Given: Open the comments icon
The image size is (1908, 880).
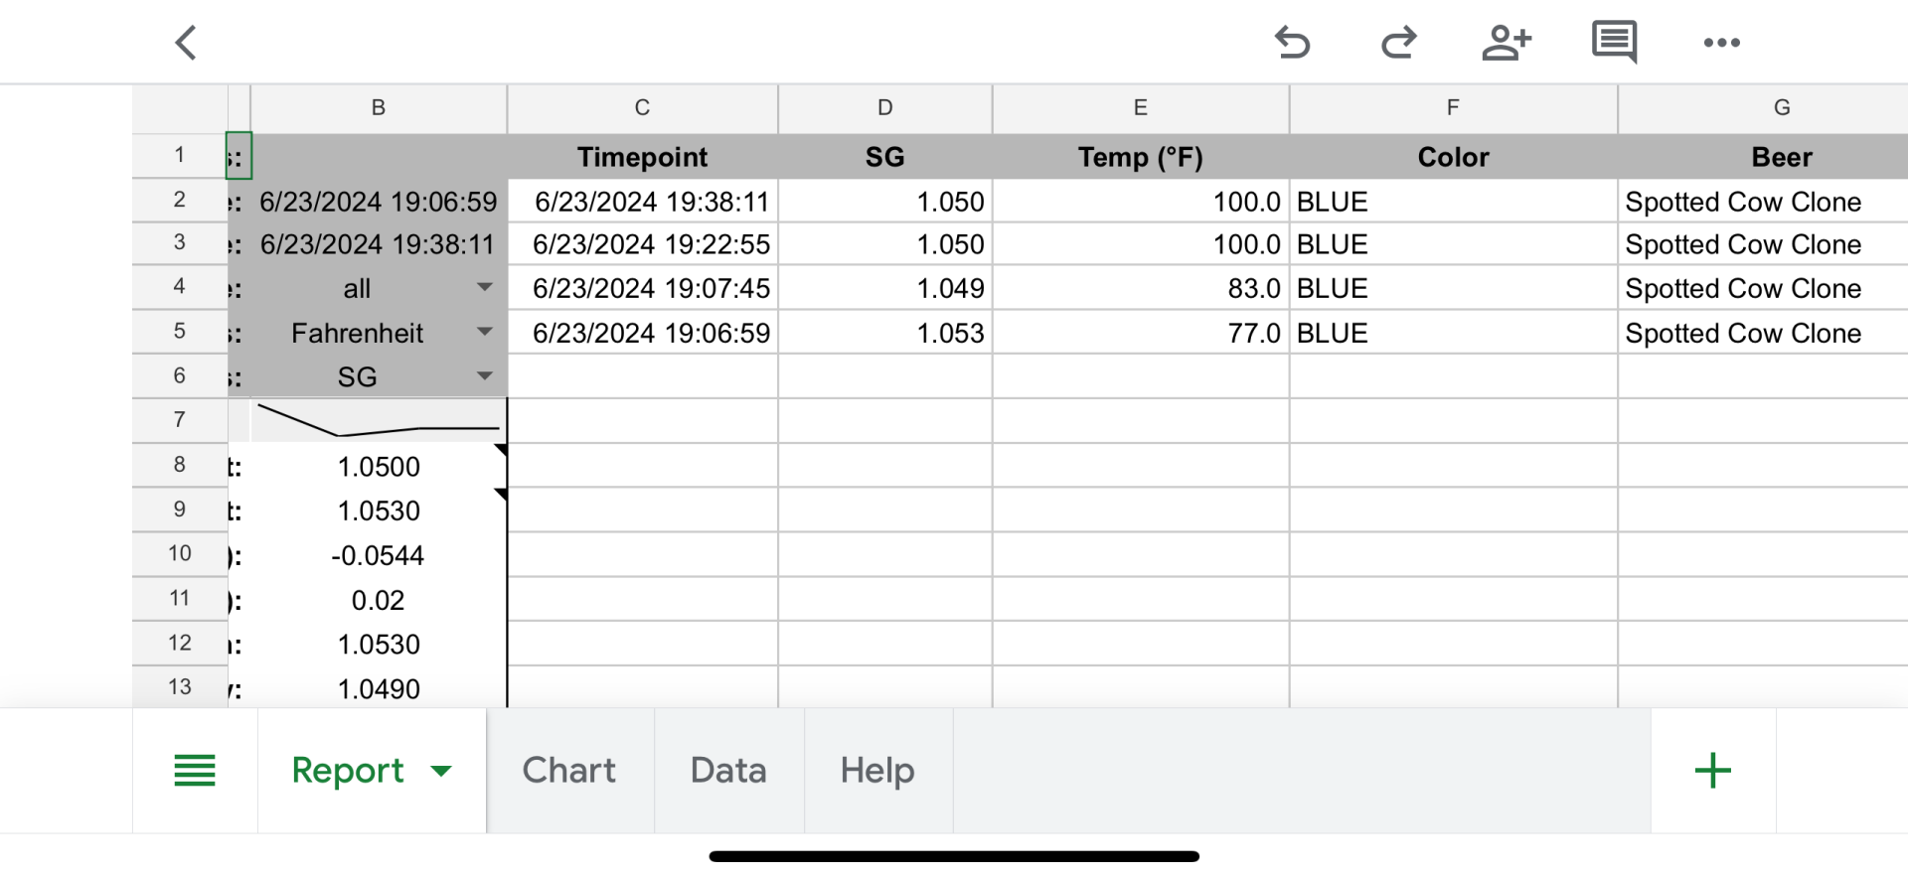Looking at the screenshot, I should click(1614, 43).
